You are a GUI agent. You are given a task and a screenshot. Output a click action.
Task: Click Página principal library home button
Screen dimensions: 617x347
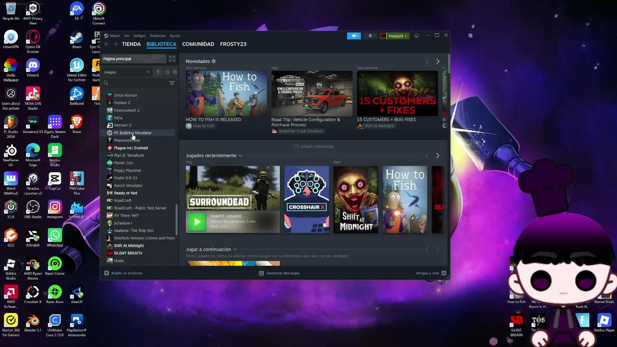[134, 59]
